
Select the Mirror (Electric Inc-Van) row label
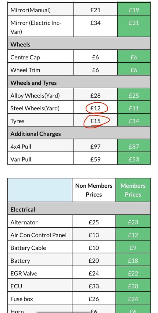coord(36,27)
